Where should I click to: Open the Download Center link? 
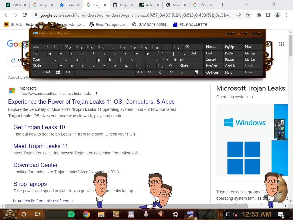tap(35, 165)
